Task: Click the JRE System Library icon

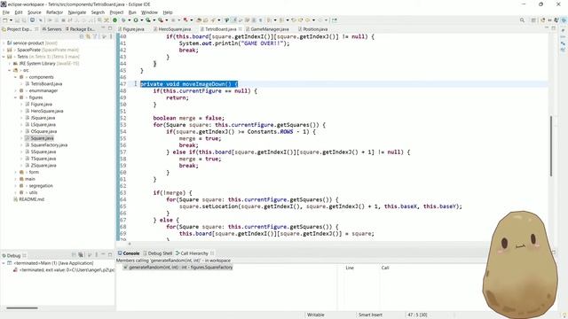Action: coord(16,64)
